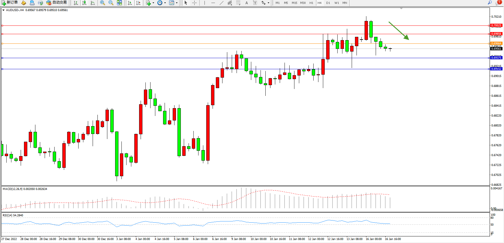The width and height of the screenshot is (504, 243).
Task: Toggle the AutoTrading (自动交易) button
Action: (x=57, y=3)
